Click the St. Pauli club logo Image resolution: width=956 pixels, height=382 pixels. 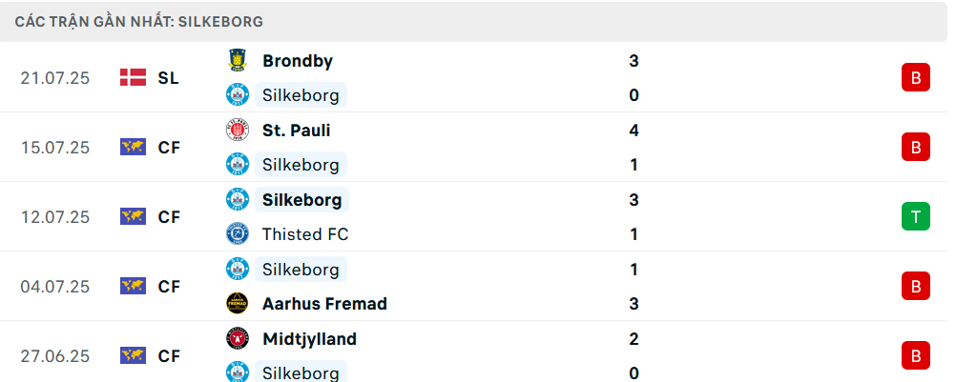pyautogui.click(x=238, y=131)
